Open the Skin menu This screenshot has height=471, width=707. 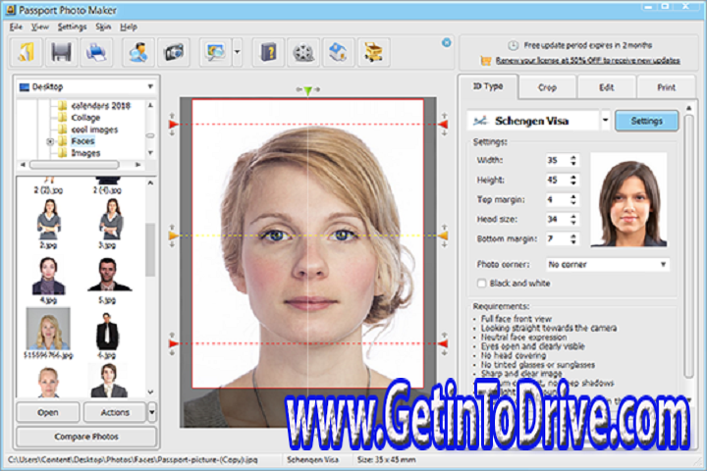[103, 27]
